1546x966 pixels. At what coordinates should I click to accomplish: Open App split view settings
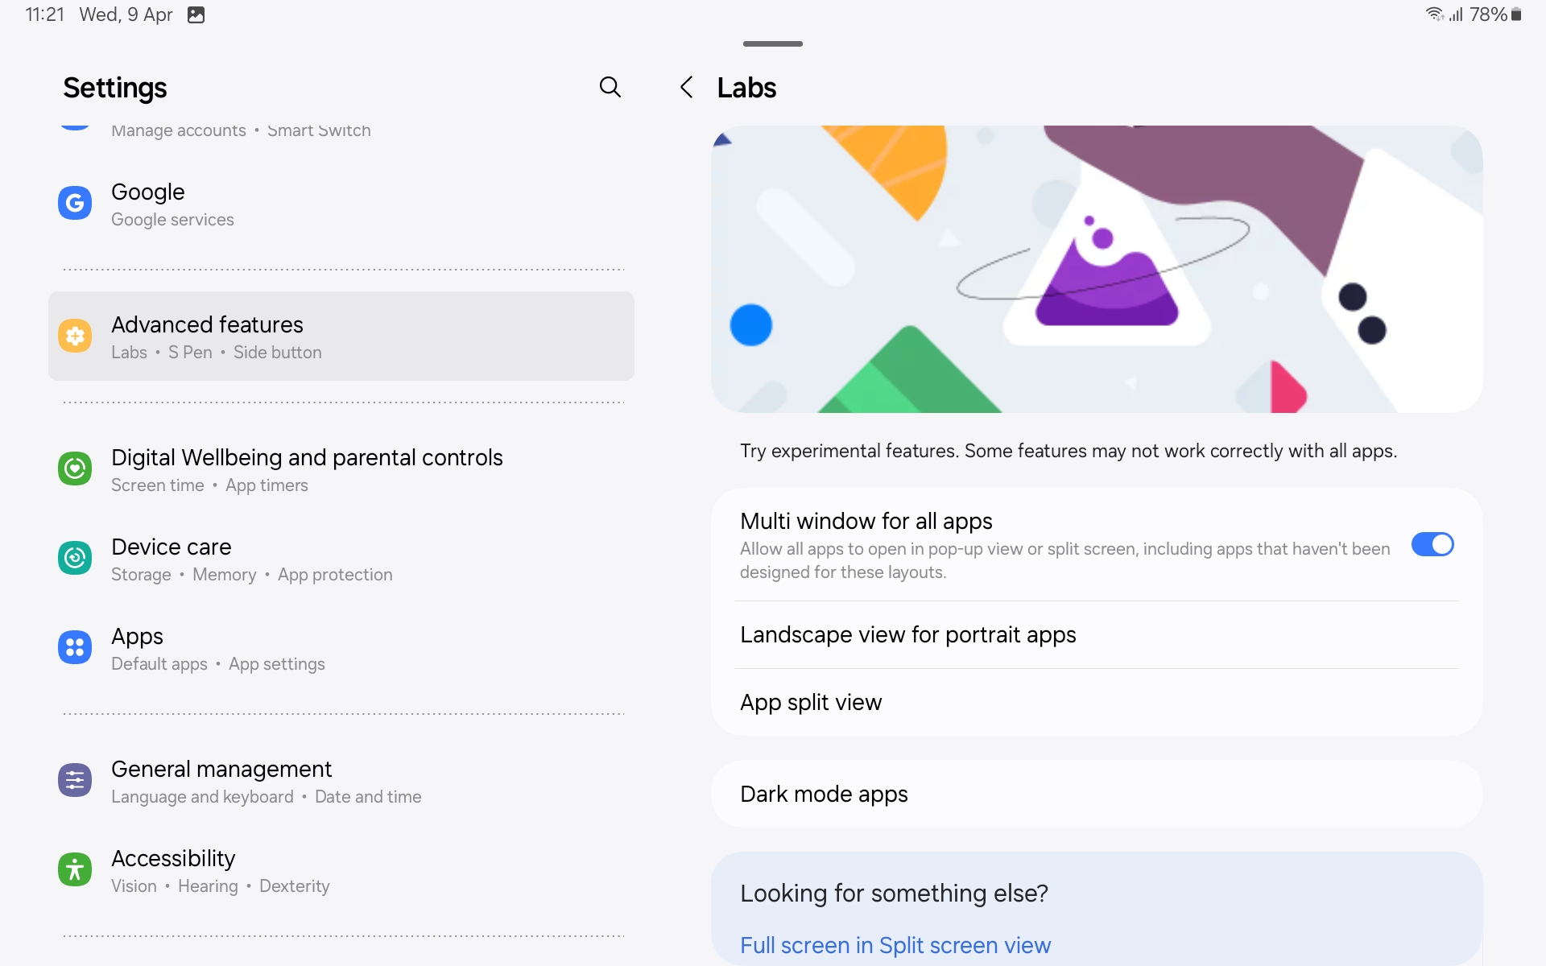click(x=811, y=703)
